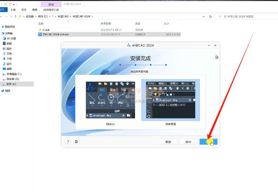The width and height of the screenshot is (278, 192).
Task: Expand the 此电脑 (This PC) tree node
Action: click(x=1, y=33)
